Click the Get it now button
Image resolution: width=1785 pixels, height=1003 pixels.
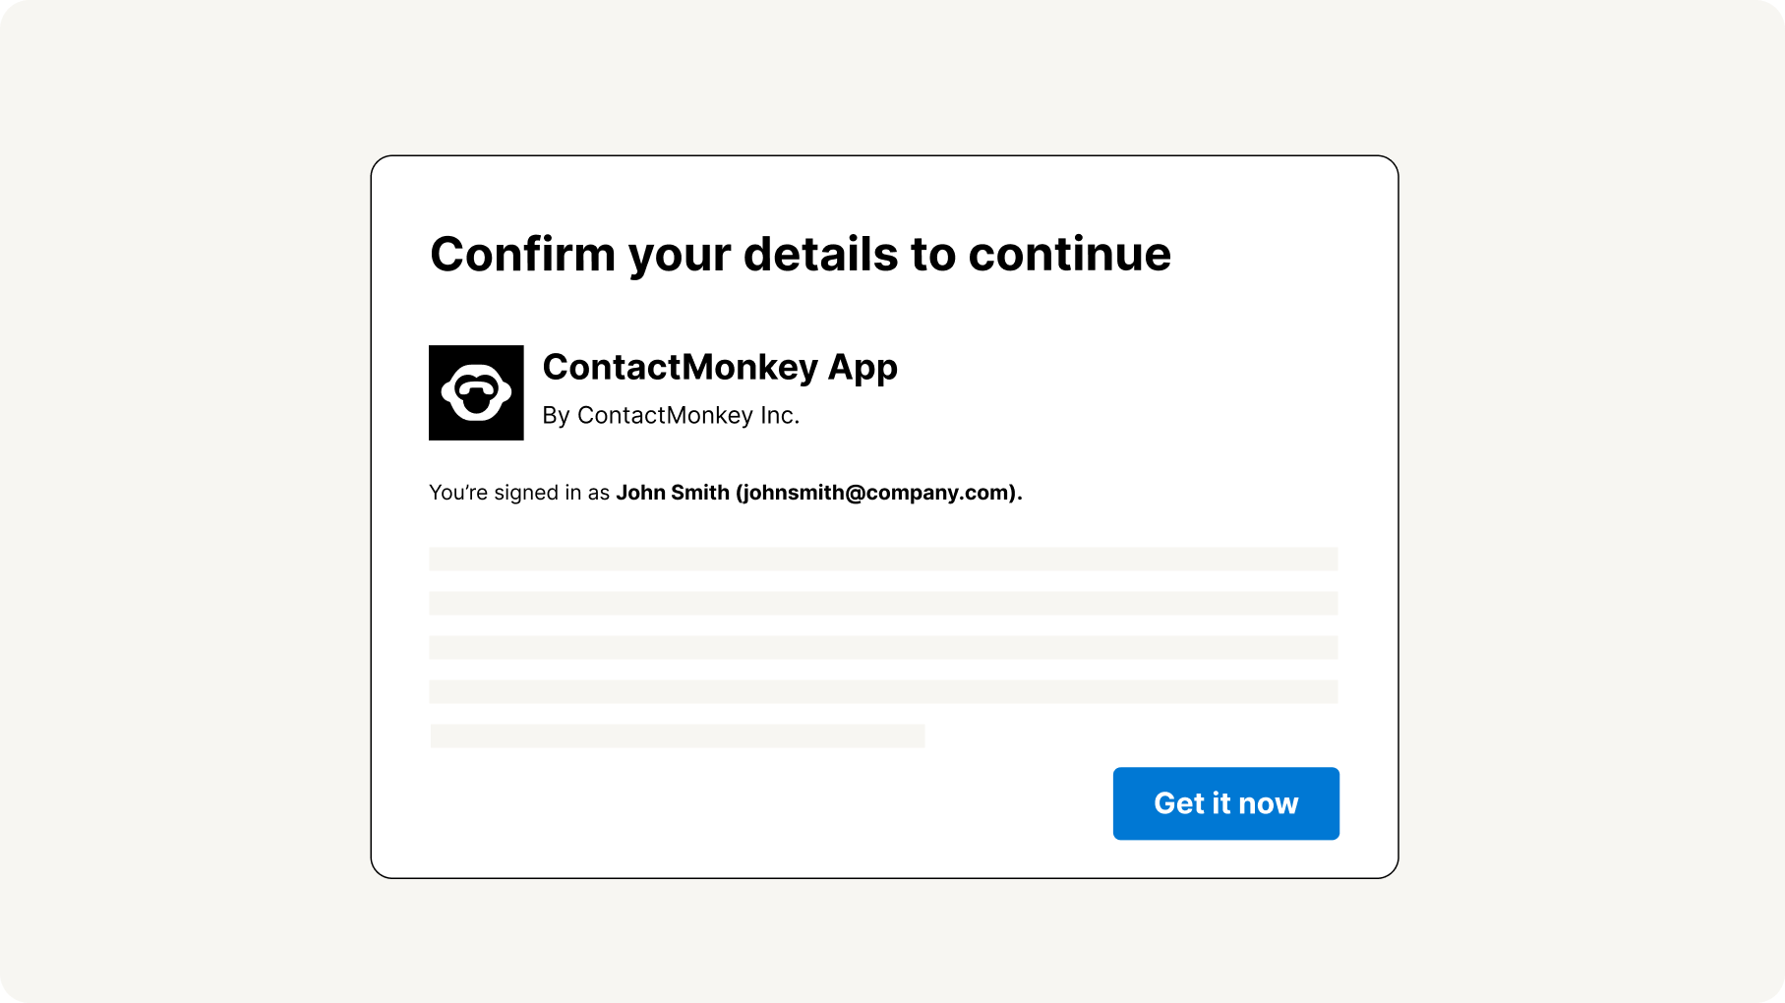click(1225, 803)
